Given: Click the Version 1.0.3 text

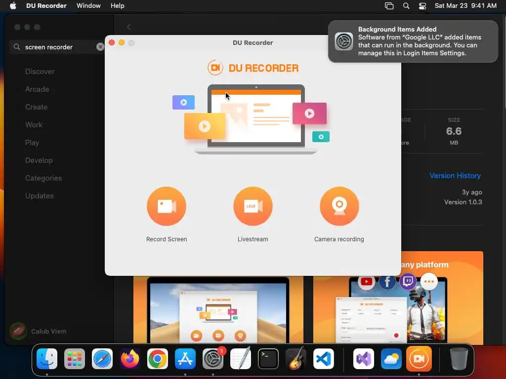Looking at the screenshot, I should click(463, 202).
